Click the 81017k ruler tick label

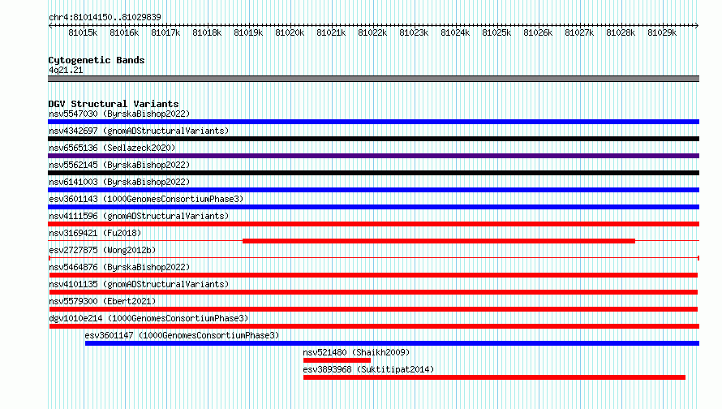tap(165, 32)
